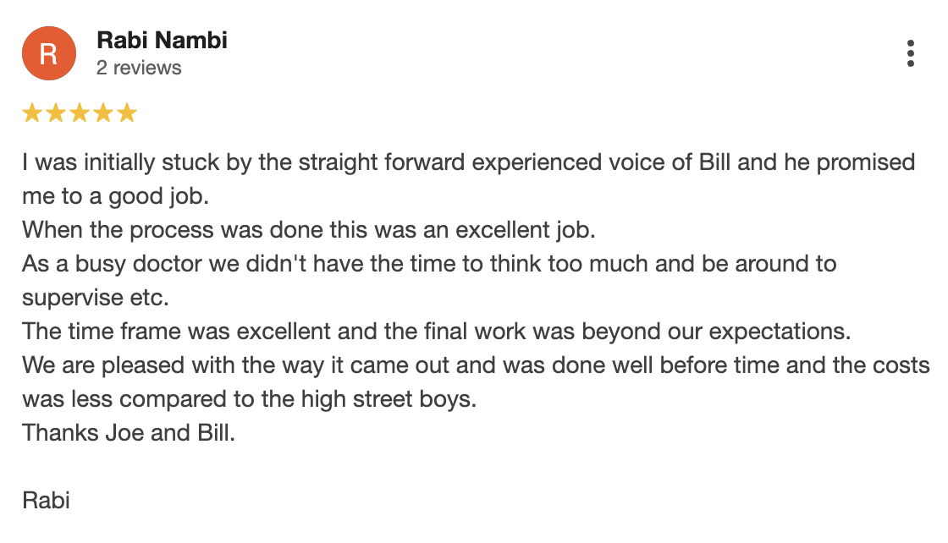Click the fourth gold rating star
948x543 pixels.
coord(103,113)
